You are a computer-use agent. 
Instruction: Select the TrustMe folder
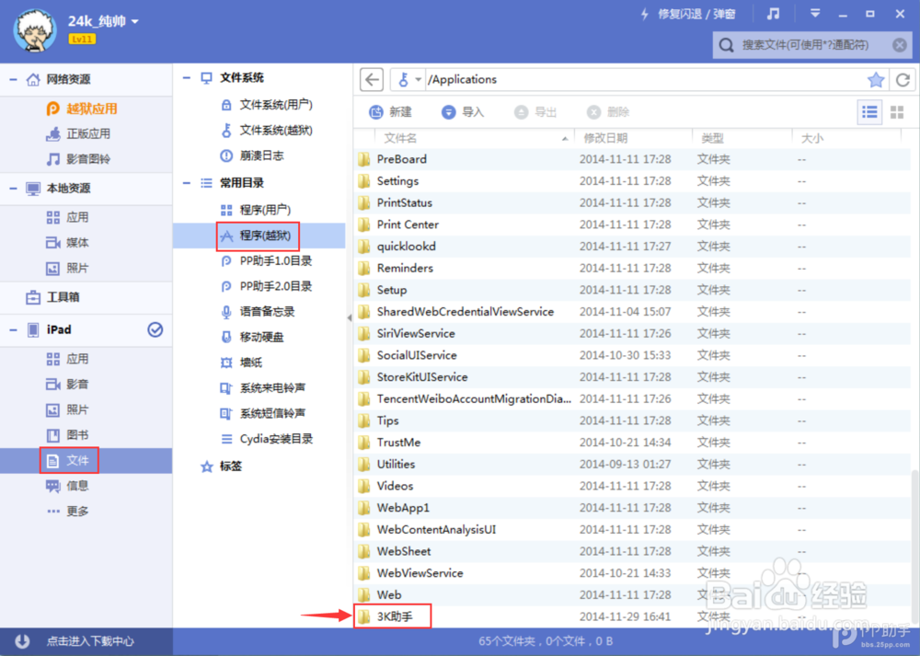coord(398,443)
